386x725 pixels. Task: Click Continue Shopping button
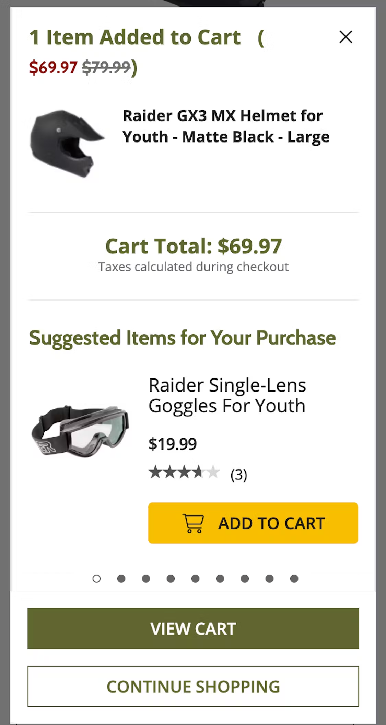(193, 687)
